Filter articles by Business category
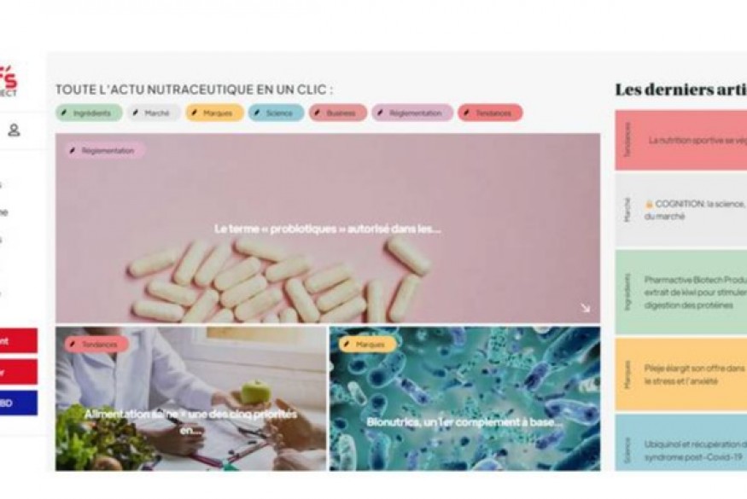 click(338, 113)
